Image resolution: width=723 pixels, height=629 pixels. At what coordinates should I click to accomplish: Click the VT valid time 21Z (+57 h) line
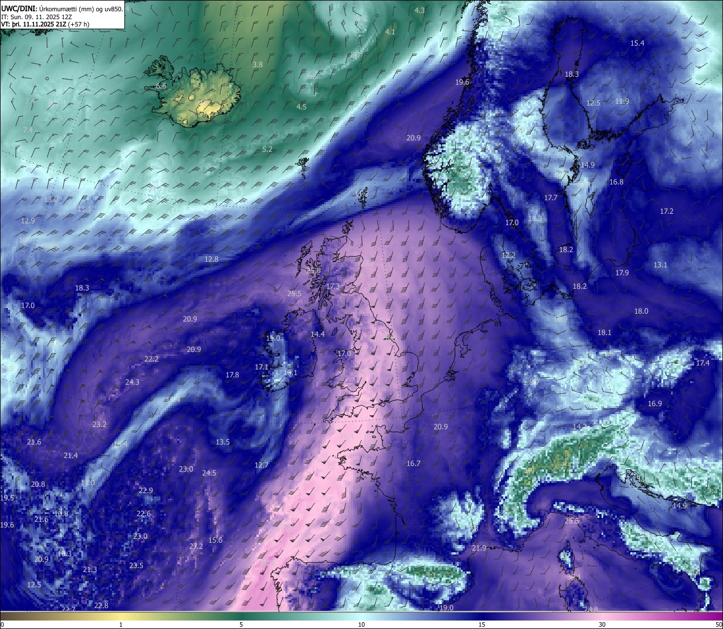point(45,24)
